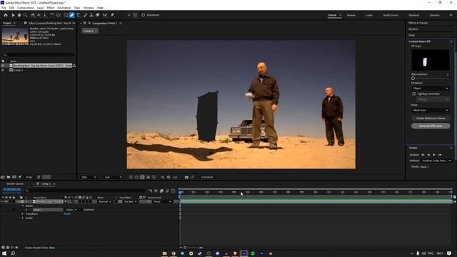Select the Roto Brush tool

pyautogui.click(x=105, y=15)
